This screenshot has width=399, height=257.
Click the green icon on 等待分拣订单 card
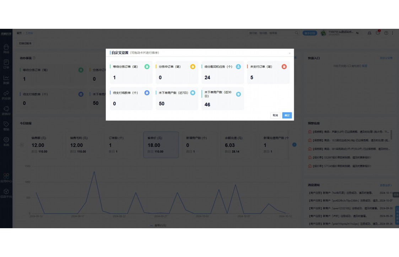(147, 67)
